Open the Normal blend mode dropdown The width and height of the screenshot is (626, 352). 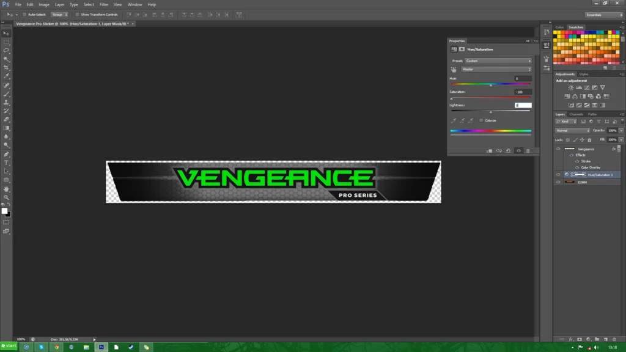[x=572, y=131]
